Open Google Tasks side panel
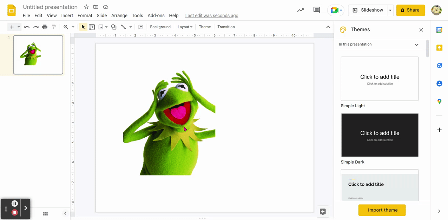The image size is (448, 220). 439,66
